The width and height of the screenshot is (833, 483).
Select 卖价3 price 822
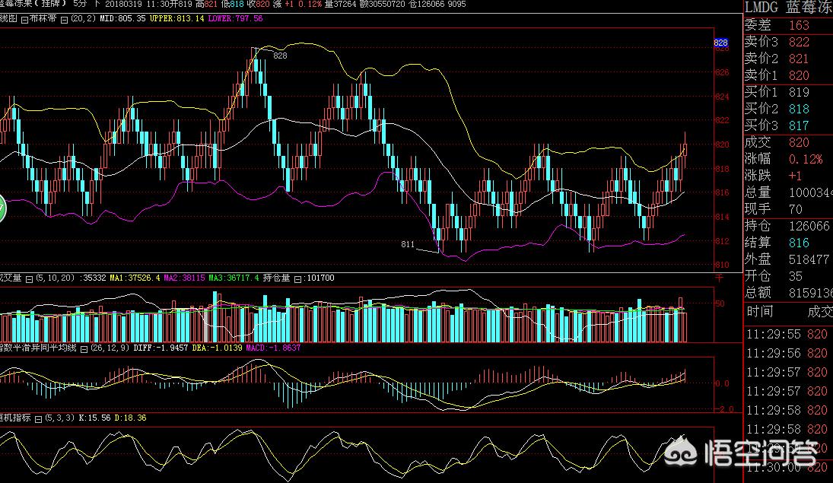pos(799,42)
